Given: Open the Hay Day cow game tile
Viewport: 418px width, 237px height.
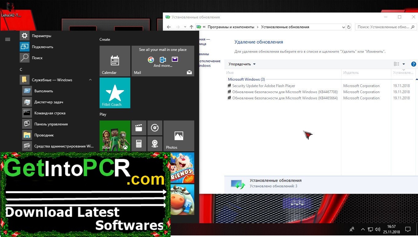Looking at the screenshot, I should 182,200.
